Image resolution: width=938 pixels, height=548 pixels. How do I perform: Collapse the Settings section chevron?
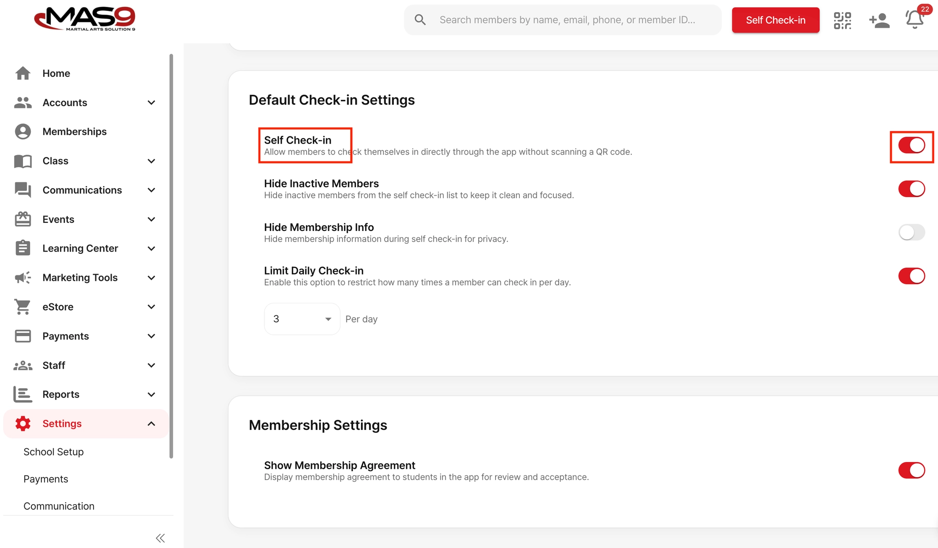click(x=152, y=424)
